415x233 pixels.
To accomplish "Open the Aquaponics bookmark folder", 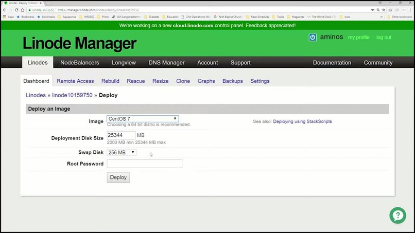I will (x=67, y=16).
